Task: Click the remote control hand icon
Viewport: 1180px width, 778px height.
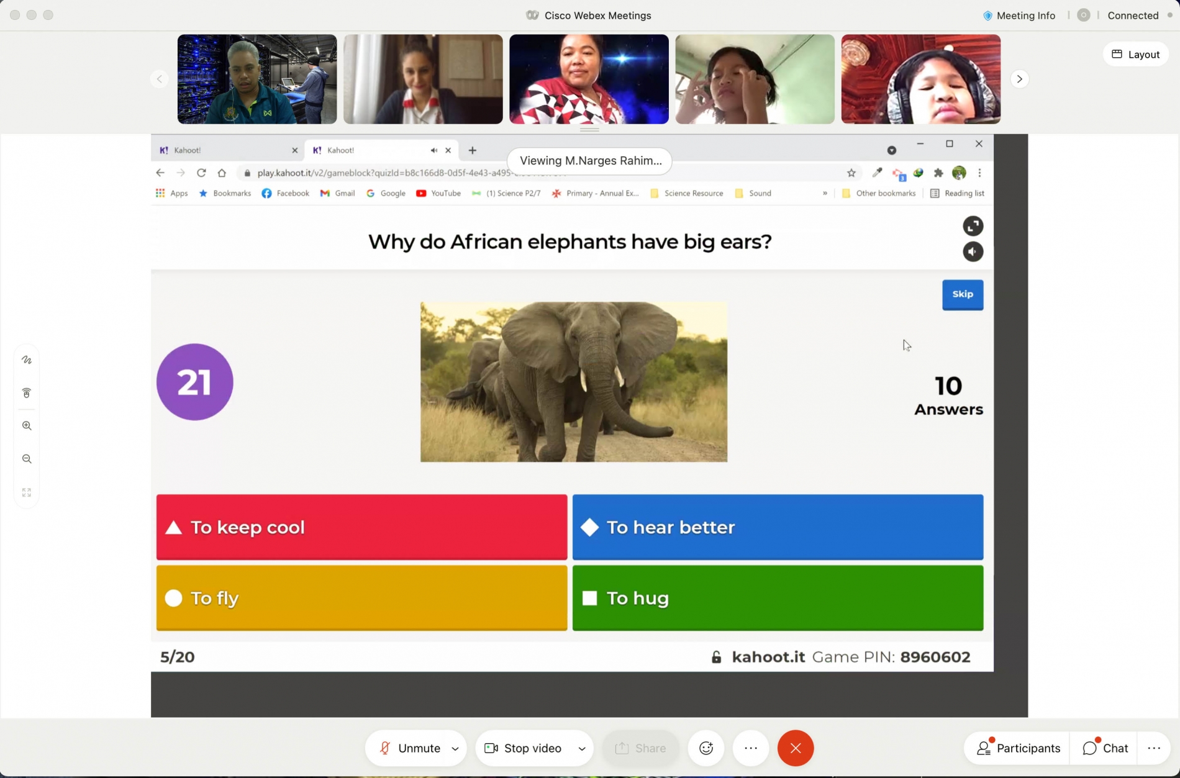Action: click(x=27, y=393)
